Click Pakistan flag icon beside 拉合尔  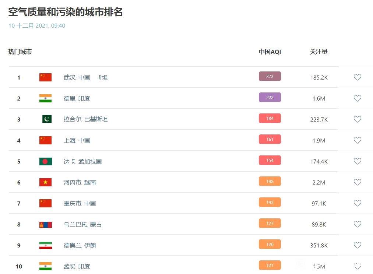tap(47, 119)
